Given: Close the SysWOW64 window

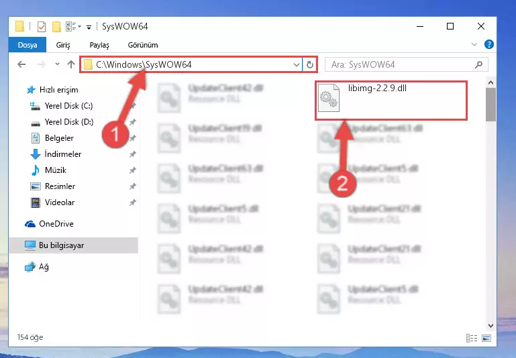Looking at the screenshot, I should 481,26.
